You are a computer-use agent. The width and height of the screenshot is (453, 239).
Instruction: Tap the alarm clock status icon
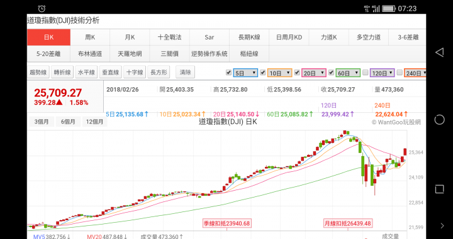(x=42, y=9)
